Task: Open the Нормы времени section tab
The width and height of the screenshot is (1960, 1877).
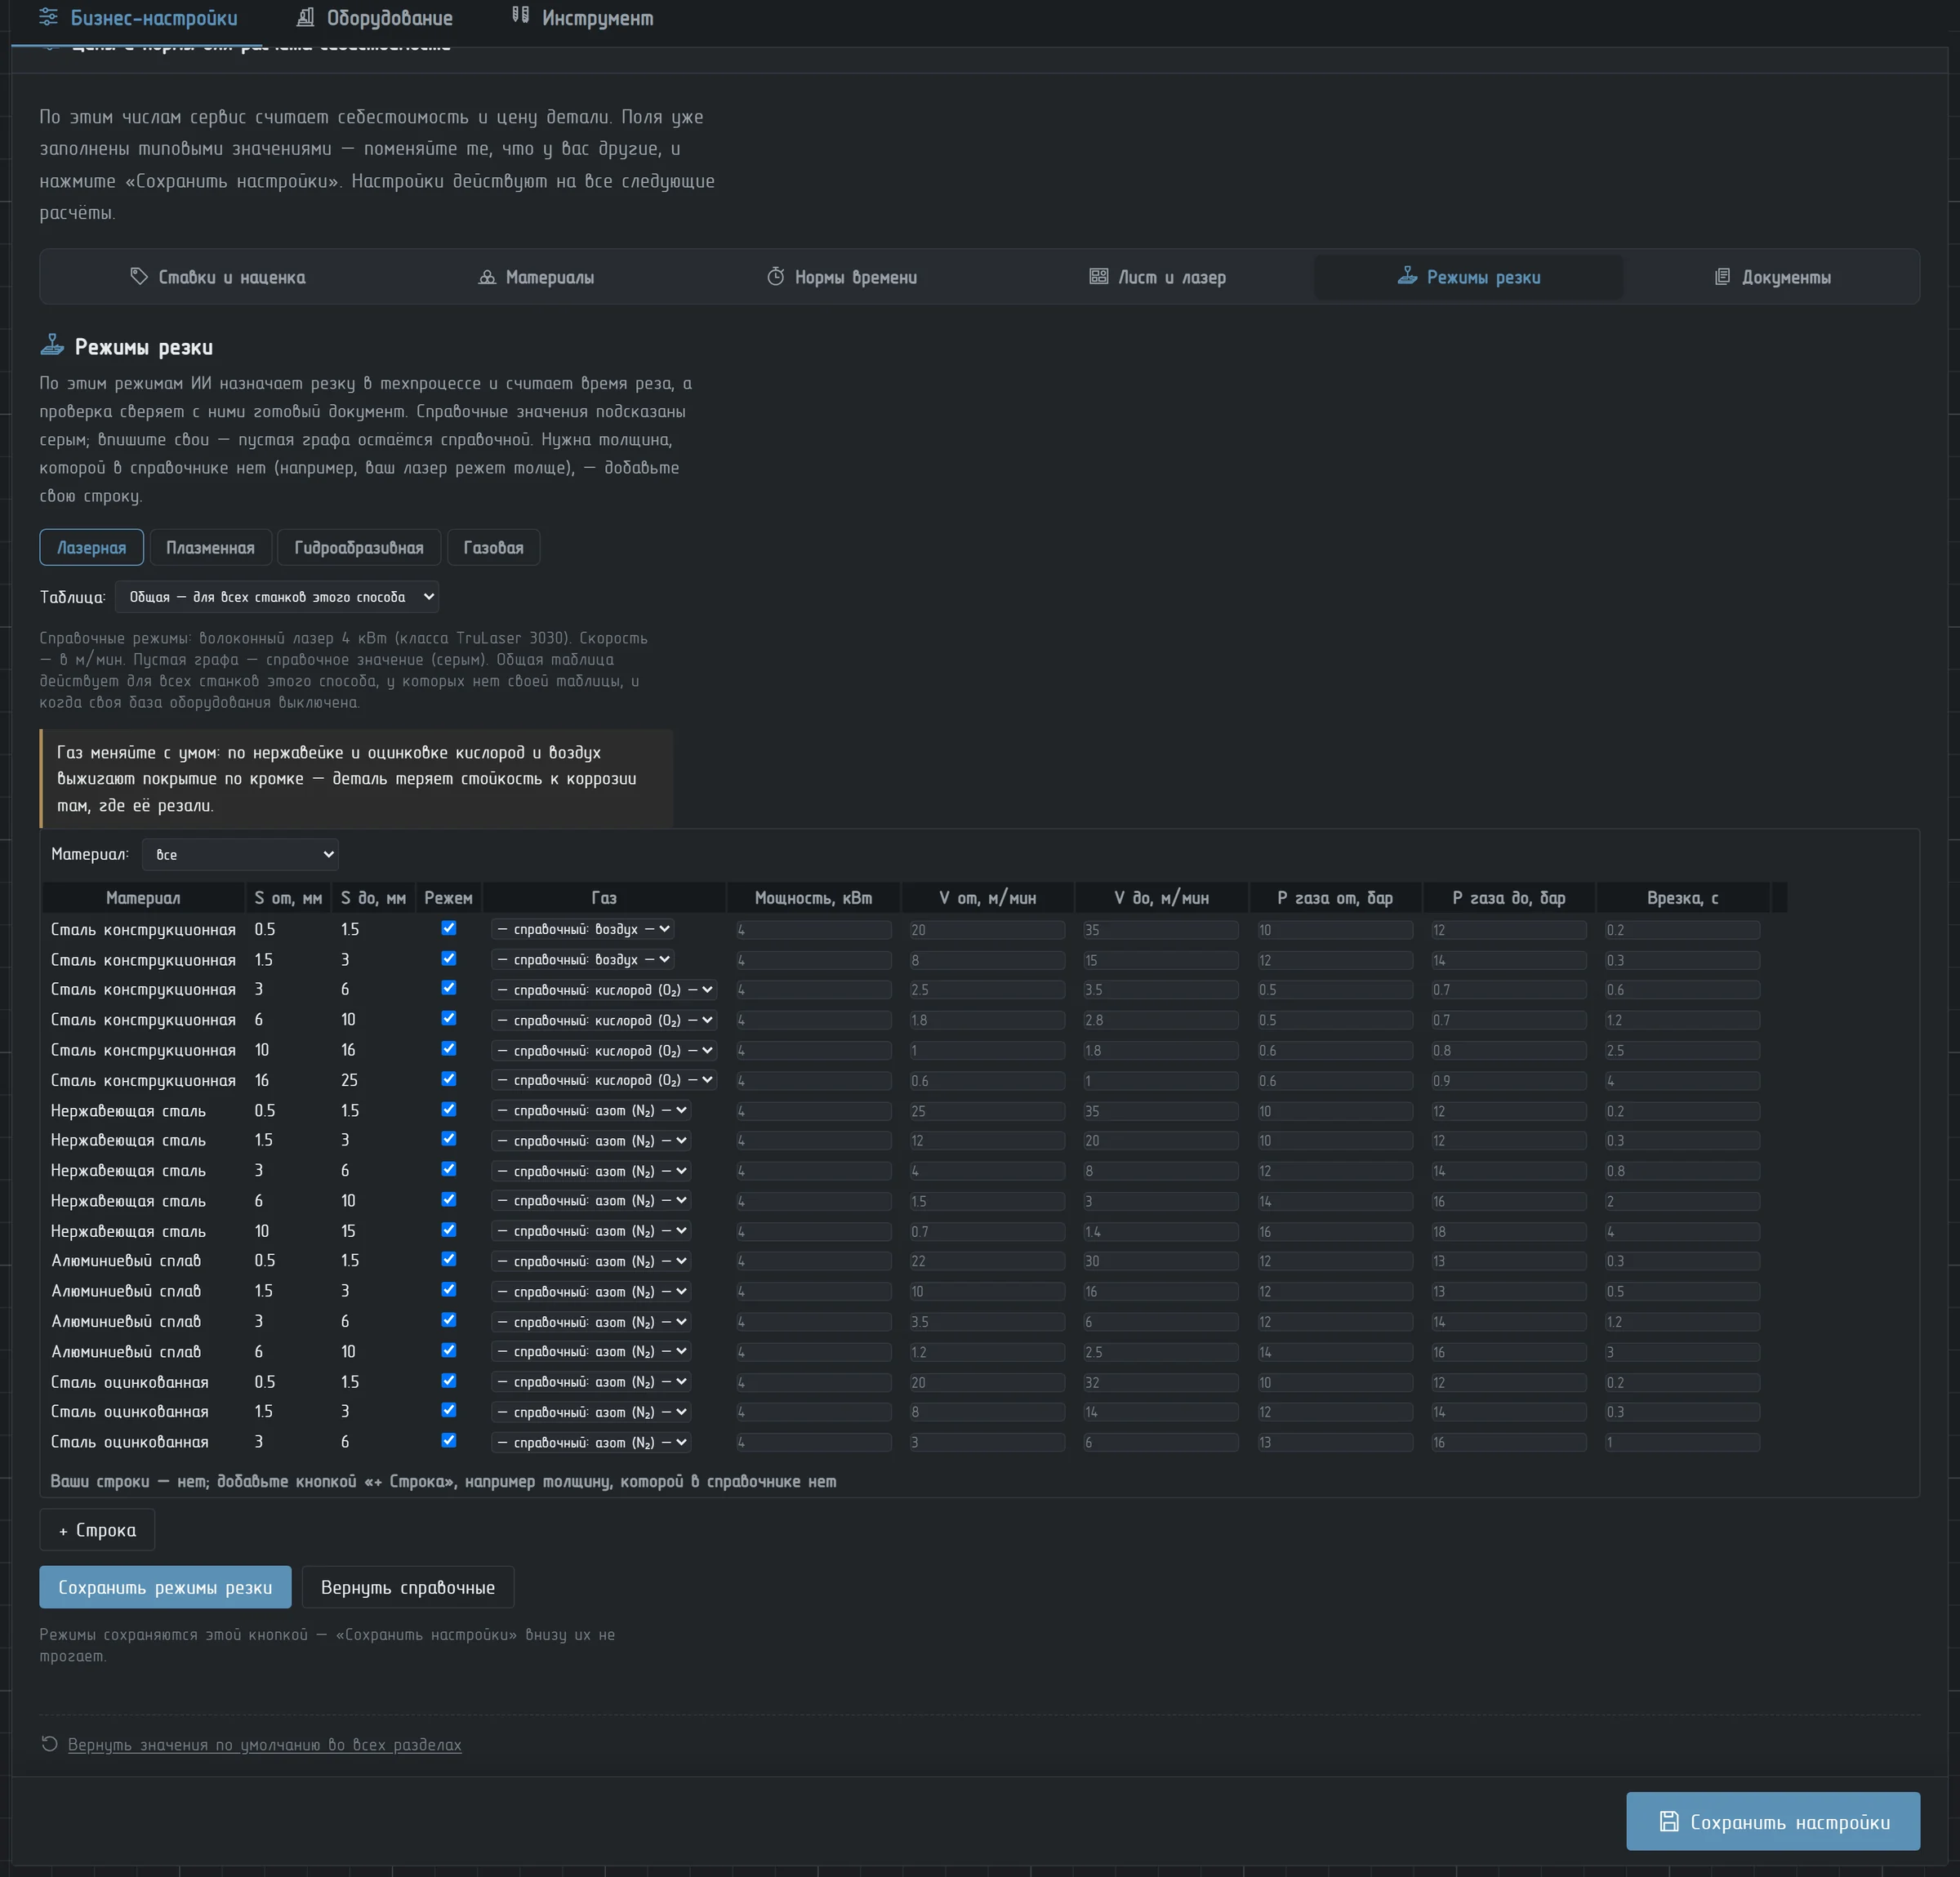Action: click(x=841, y=277)
